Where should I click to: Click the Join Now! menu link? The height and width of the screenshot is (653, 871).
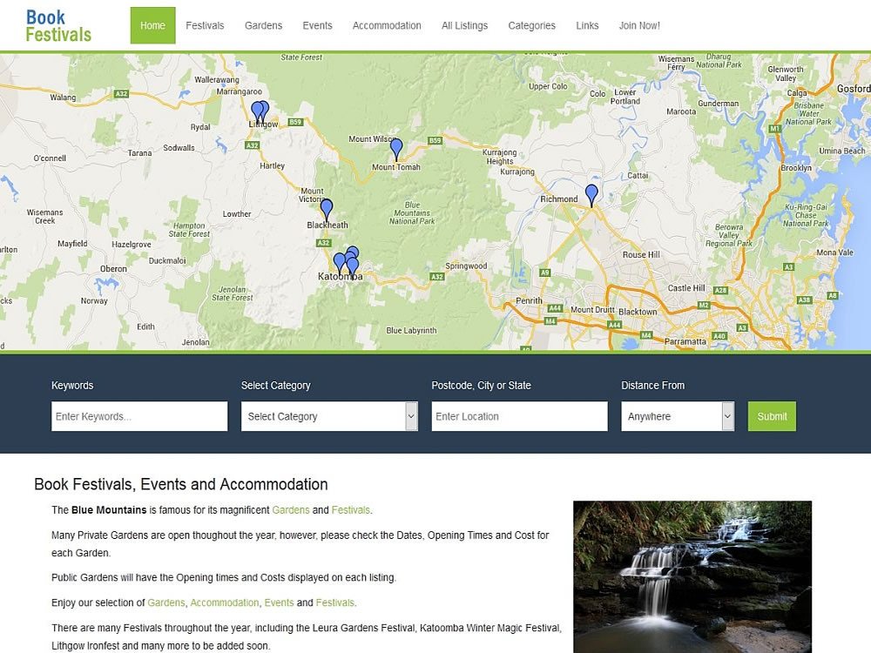[x=639, y=25]
